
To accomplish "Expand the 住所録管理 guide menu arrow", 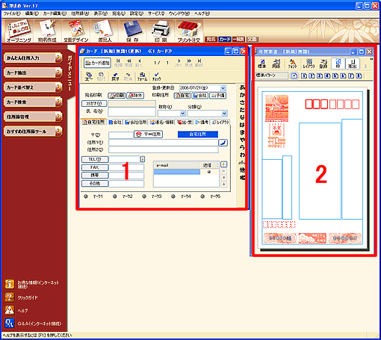I will pyautogui.click(x=59, y=117).
